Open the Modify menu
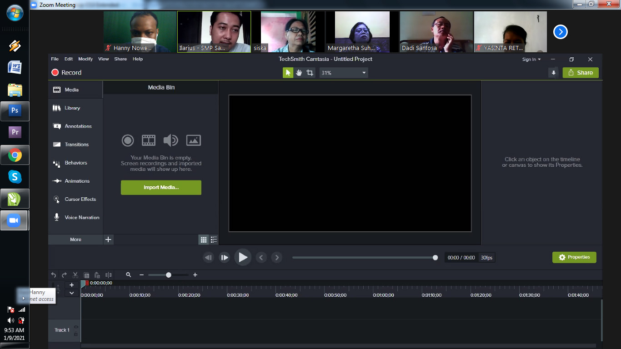 click(x=85, y=59)
